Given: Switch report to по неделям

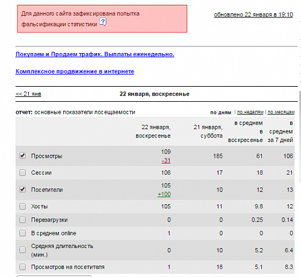Looking at the screenshot, I should (x=250, y=112).
